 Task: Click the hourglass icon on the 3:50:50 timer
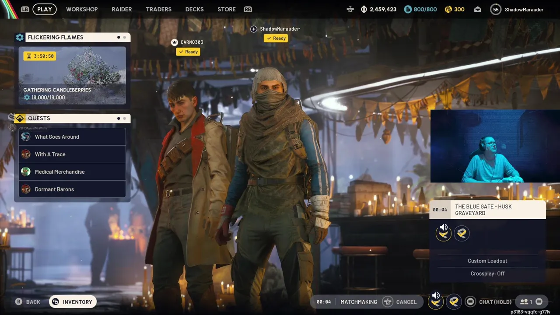pos(29,56)
